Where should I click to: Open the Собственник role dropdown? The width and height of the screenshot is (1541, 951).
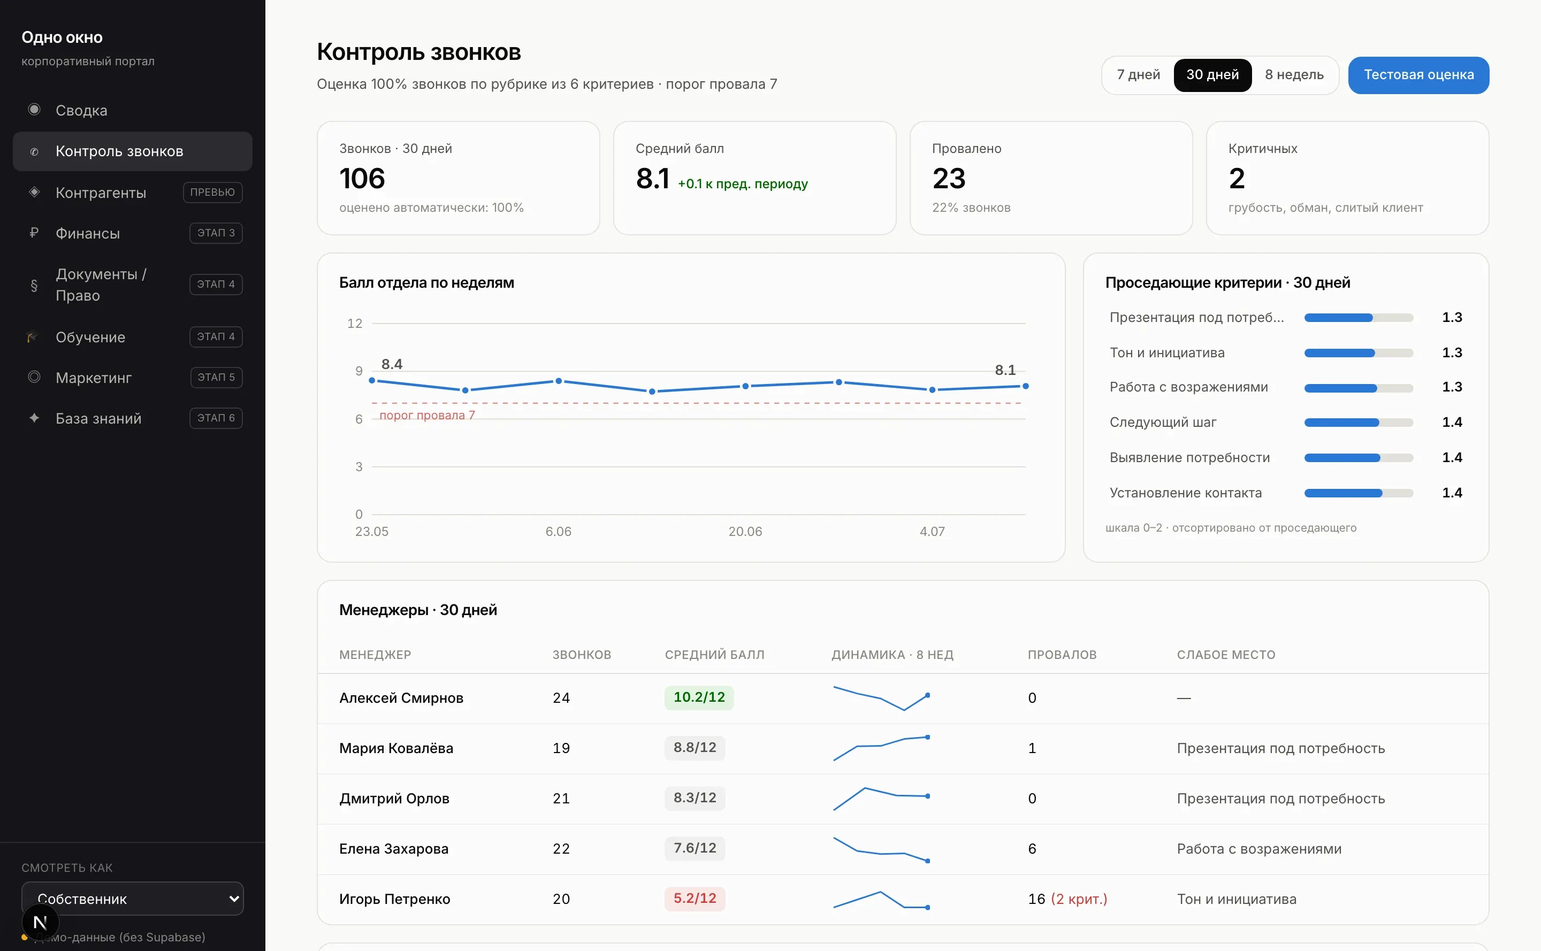pyautogui.click(x=132, y=898)
